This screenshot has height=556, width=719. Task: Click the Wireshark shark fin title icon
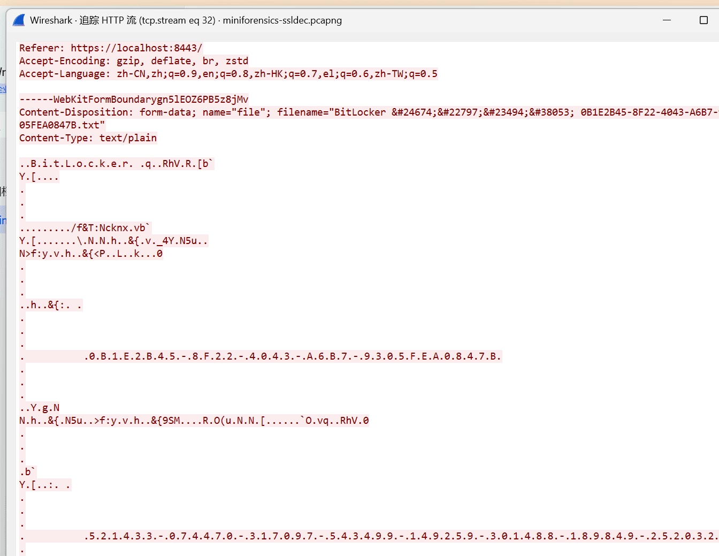(x=19, y=20)
